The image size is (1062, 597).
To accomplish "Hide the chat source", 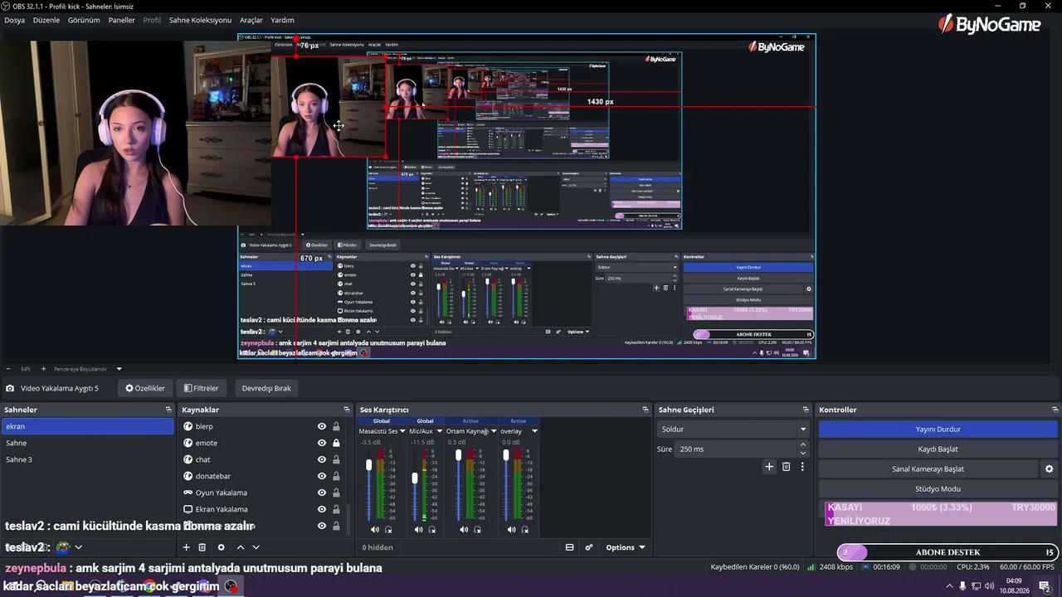I will tap(322, 459).
